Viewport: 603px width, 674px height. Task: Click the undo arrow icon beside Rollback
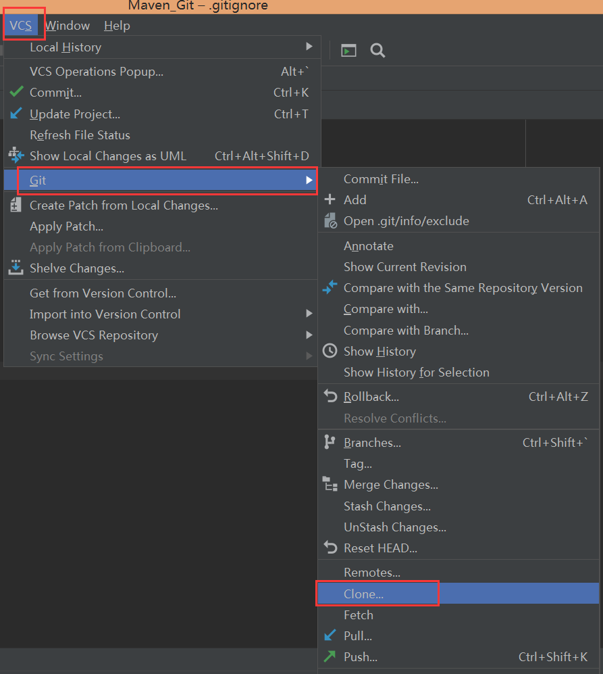[330, 396]
